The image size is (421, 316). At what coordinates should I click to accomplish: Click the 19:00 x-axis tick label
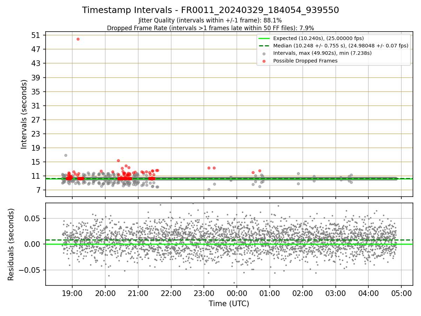pyautogui.click(x=72, y=294)
